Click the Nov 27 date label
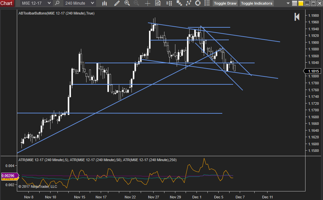The width and height of the screenshot is (323, 200). (154, 197)
